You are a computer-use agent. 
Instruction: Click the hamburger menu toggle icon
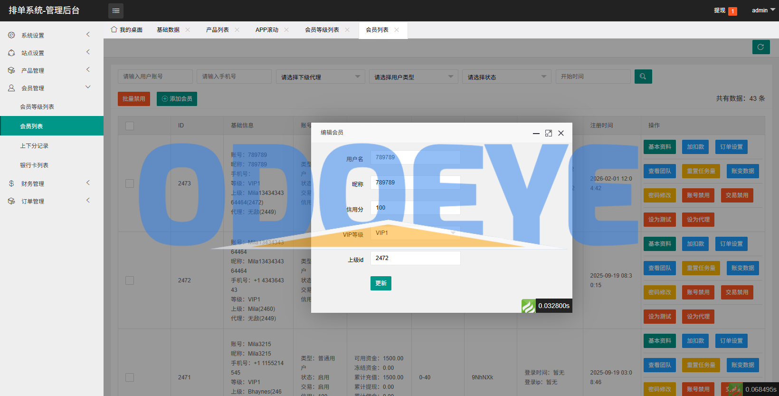[115, 10]
